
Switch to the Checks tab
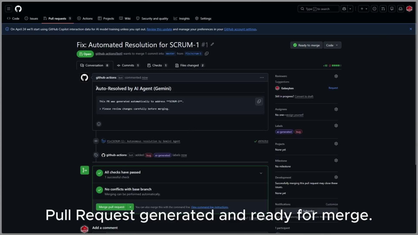click(x=157, y=65)
